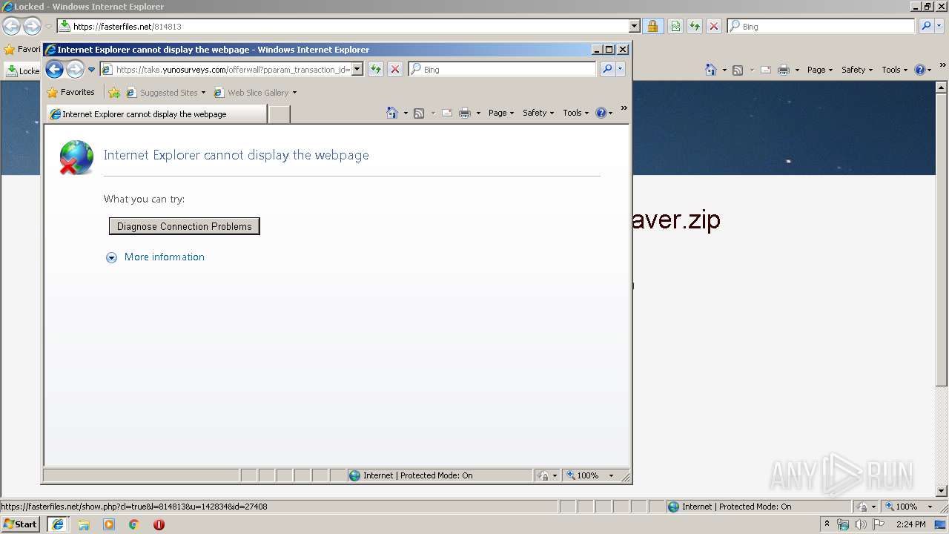Viewport: 949px width, 534px height.
Task: Open the Start menu
Action: click(x=20, y=524)
